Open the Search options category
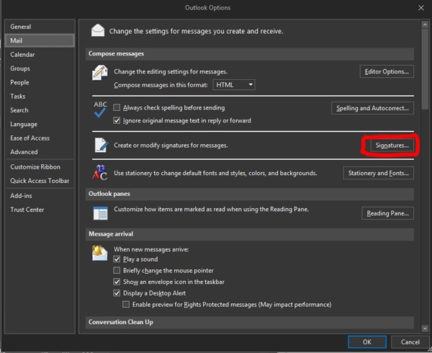The width and height of the screenshot is (432, 353). tap(40, 110)
